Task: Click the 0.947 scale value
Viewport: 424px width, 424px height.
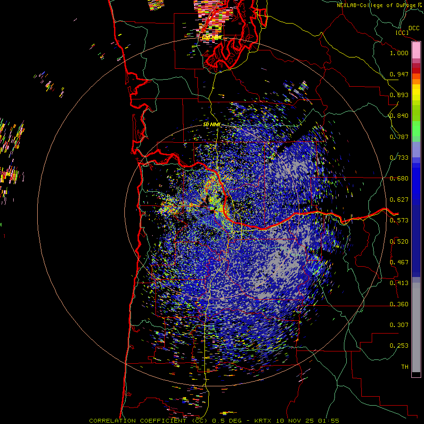Action: [399, 74]
